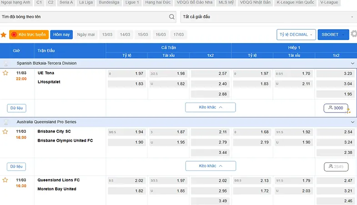Select the V-League tab

pyautogui.click(x=329, y=3)
